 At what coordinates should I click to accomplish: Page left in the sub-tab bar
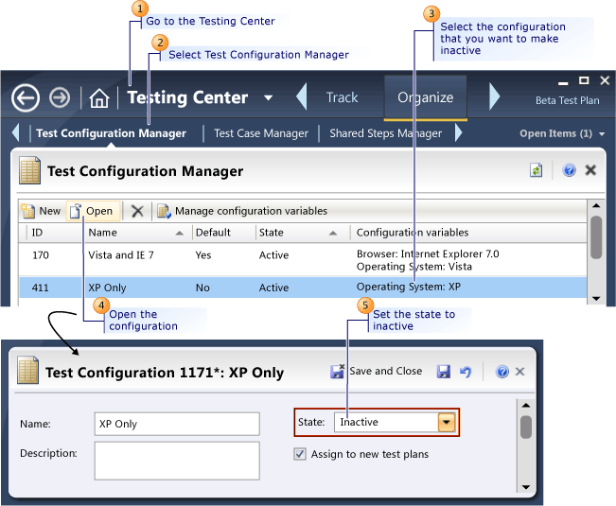[16, 132]
